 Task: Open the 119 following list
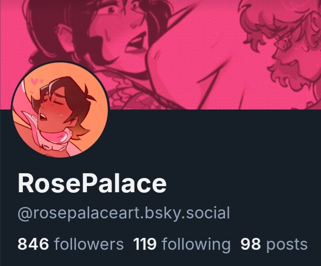182,244
